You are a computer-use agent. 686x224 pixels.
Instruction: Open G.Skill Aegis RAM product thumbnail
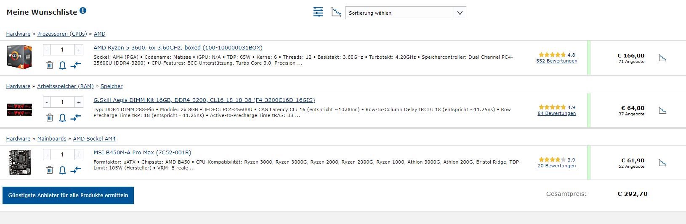(x=19, y=109)
